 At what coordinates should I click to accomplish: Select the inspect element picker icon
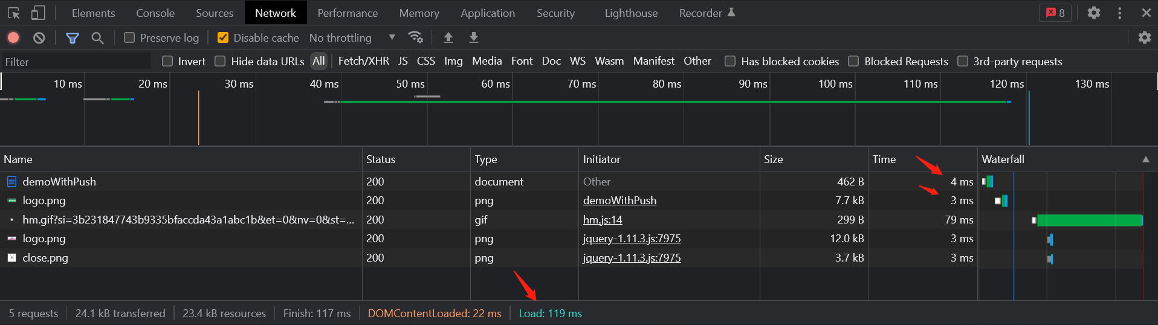click(13, 13)
